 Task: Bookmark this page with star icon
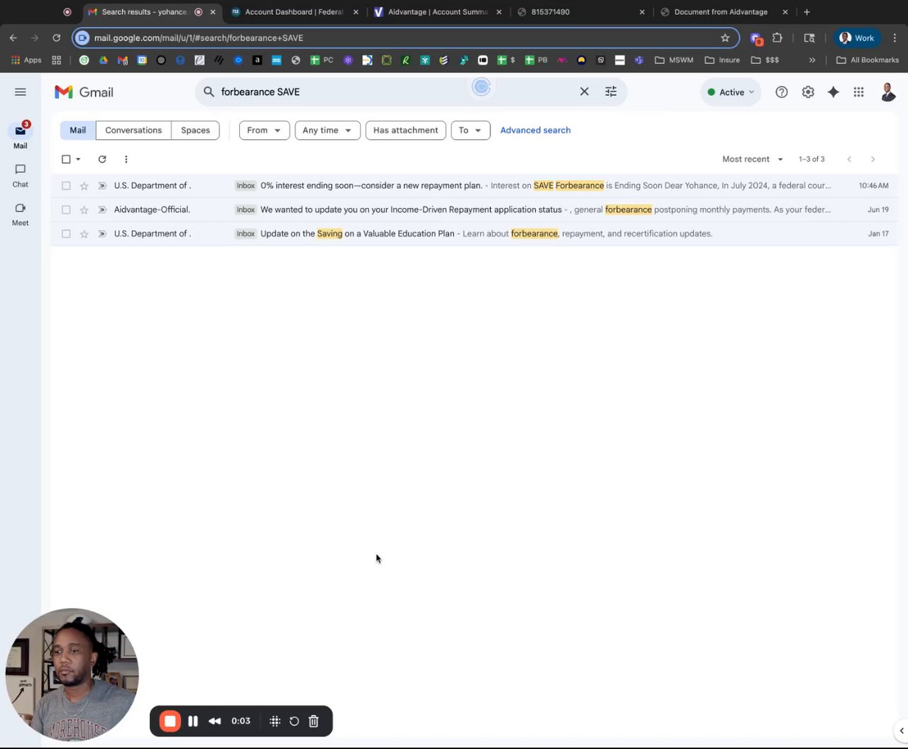click(725, 38)
